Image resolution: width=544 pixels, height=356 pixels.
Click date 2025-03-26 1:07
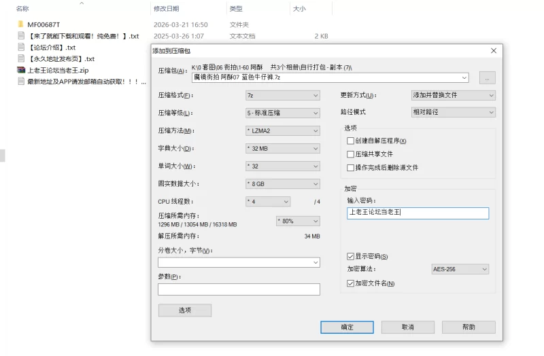(179, 36)
